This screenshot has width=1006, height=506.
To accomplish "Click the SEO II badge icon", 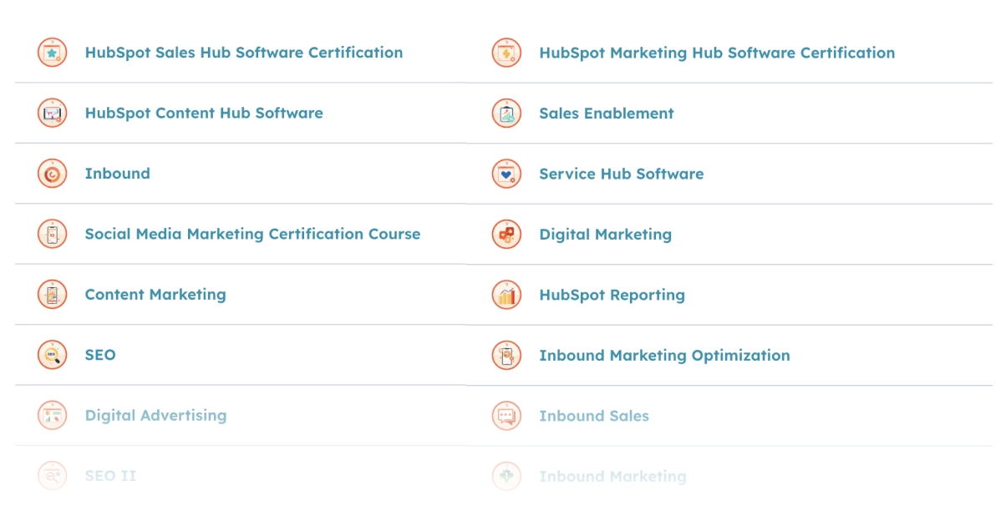I will [52, 476].
